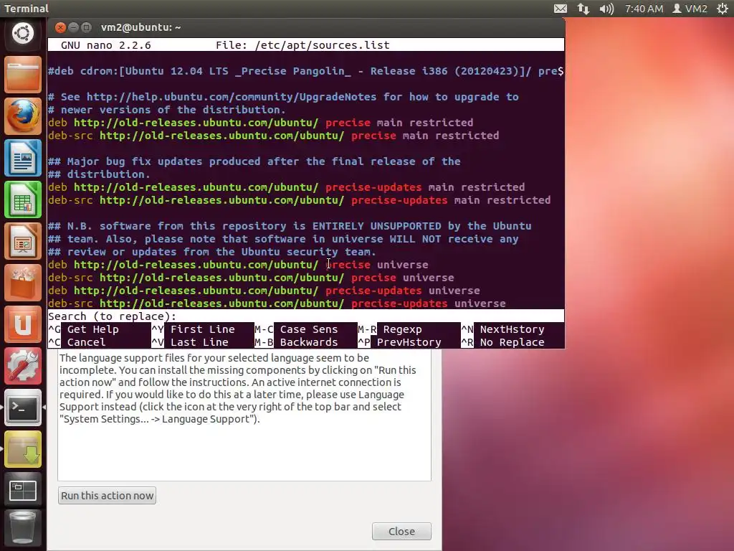Switch to the Terminal launcher icon

click(23, 408)
